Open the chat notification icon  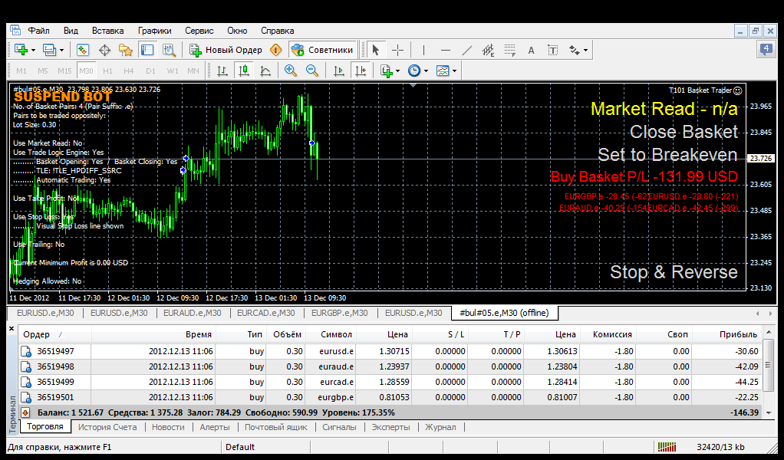[766, 49]
